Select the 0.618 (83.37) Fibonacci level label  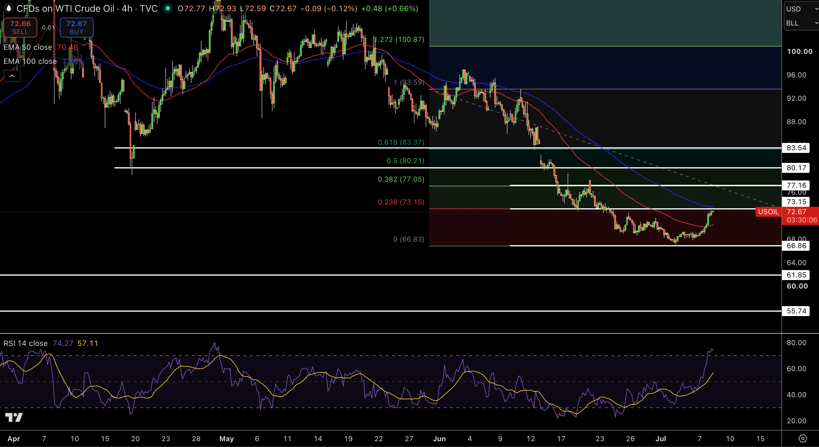pos(401,142)
